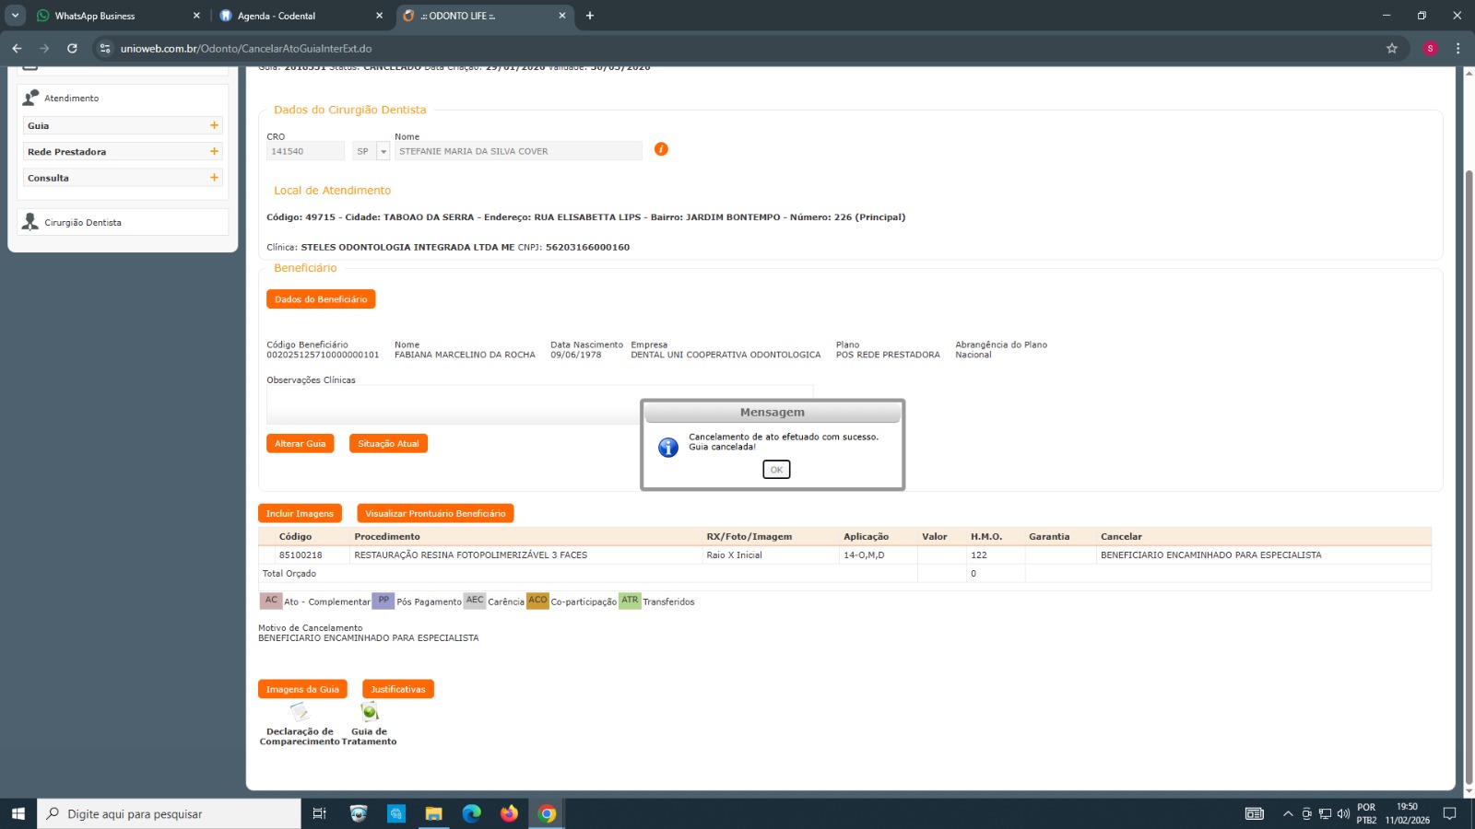
Task: Reload the current page
Action: [x=72, y=48]
